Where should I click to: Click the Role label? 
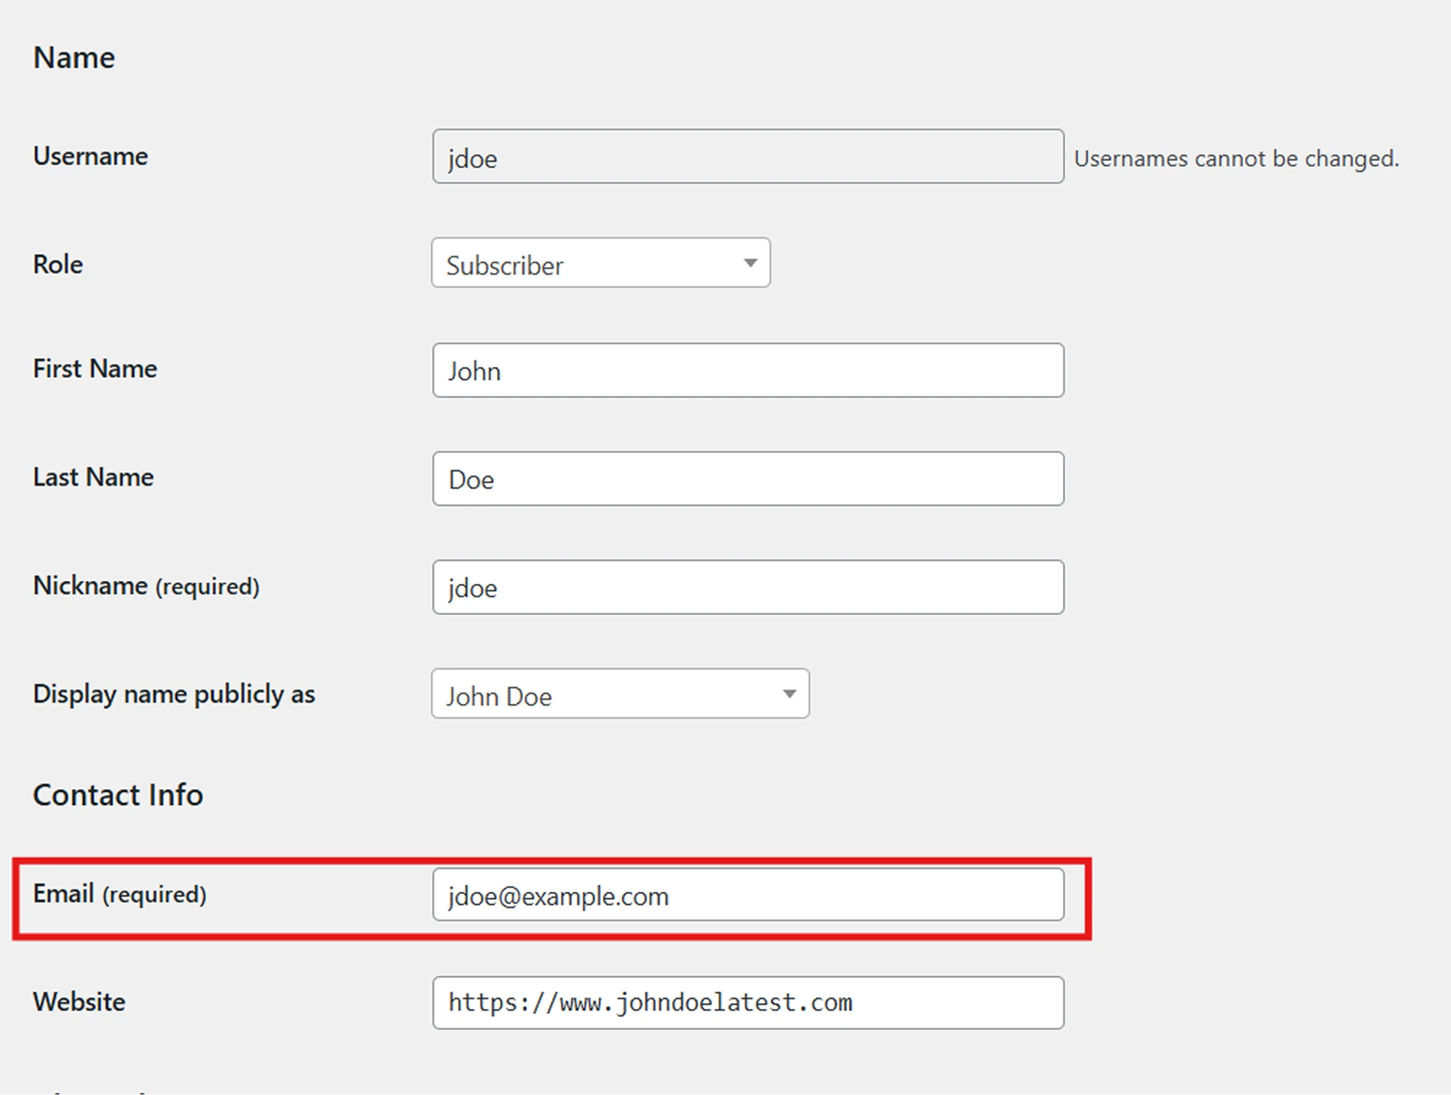58,265
